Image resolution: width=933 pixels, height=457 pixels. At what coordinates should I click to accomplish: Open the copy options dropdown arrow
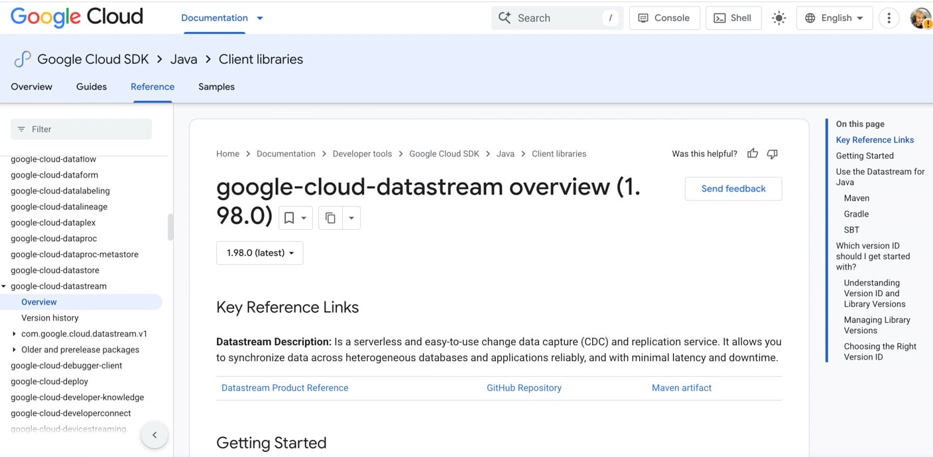click(351, 218)
